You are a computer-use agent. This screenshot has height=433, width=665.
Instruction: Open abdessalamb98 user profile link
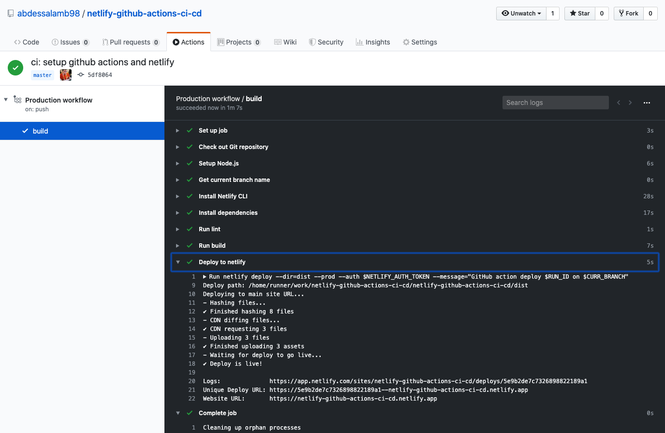(48, 14)
